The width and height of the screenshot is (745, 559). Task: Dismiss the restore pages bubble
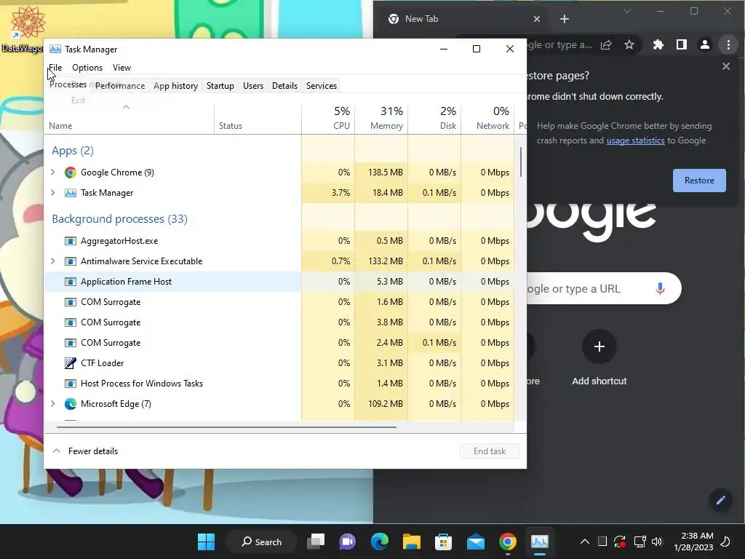[726, 66]
